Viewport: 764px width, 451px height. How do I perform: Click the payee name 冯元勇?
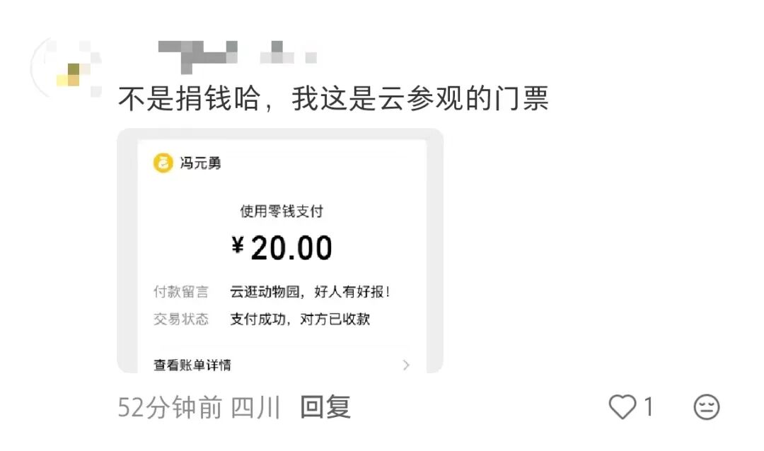click(x=200, y=163)
